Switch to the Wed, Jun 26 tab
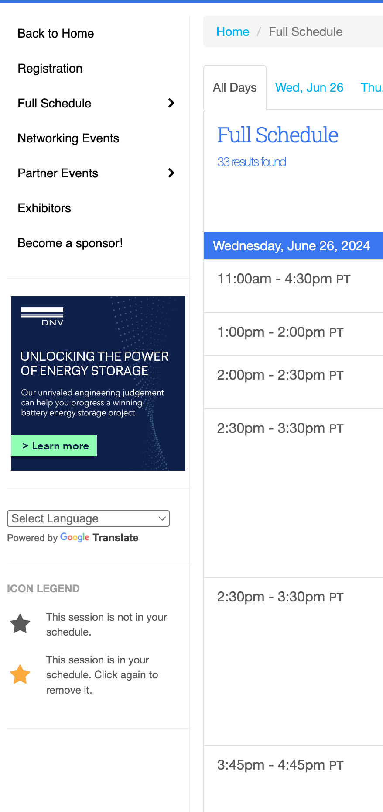 pos(309,87)
